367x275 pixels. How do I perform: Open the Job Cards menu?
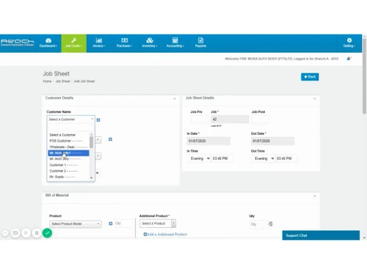tap(73, 43)
